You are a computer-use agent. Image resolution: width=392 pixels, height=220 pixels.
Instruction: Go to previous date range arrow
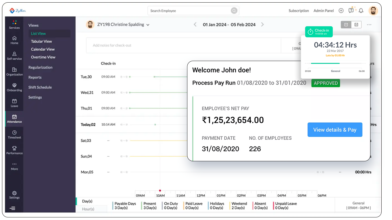[195, 24]
